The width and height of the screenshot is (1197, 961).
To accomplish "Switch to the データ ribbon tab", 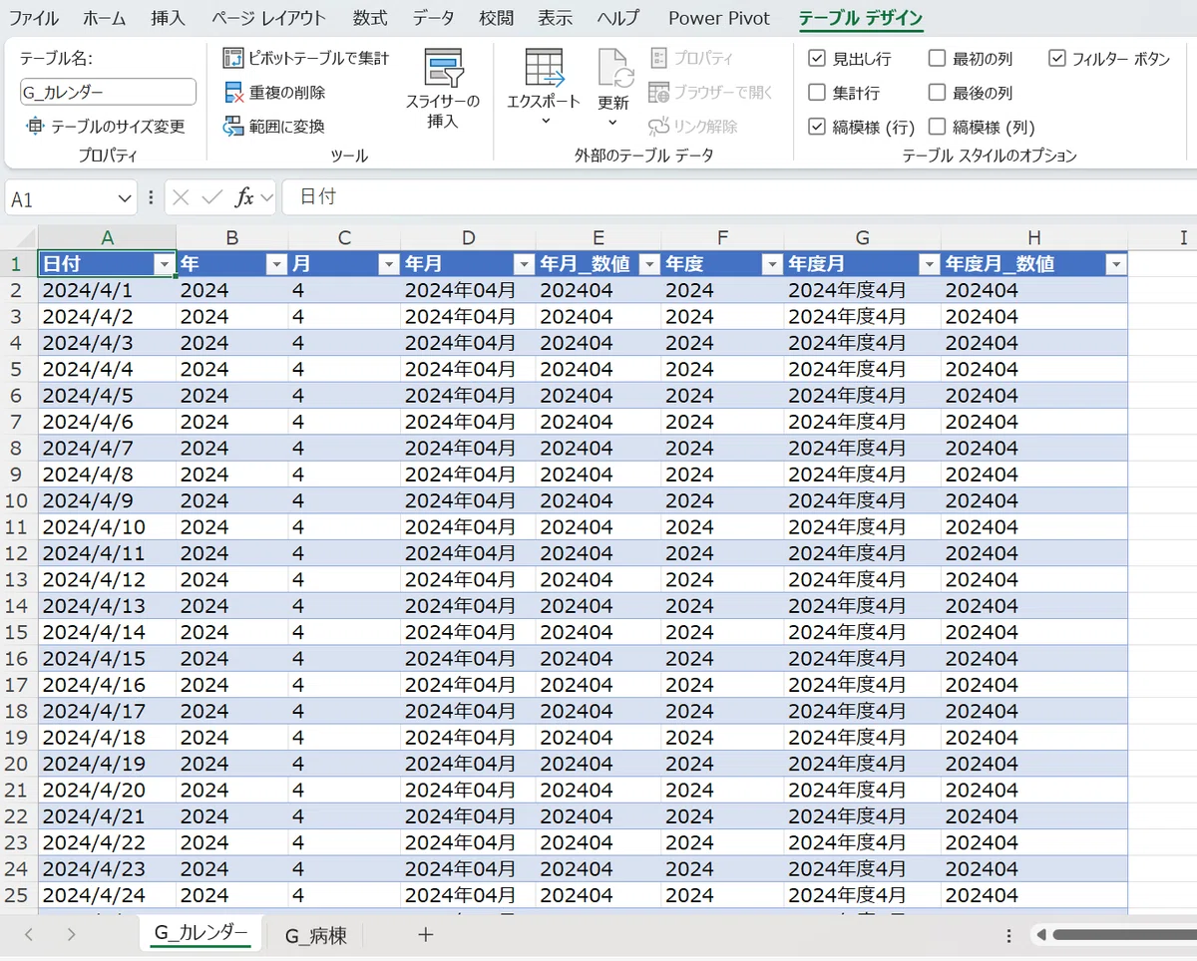I will point(434,18).
